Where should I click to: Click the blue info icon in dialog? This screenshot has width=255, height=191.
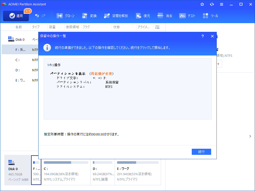(x=47, y=48)
